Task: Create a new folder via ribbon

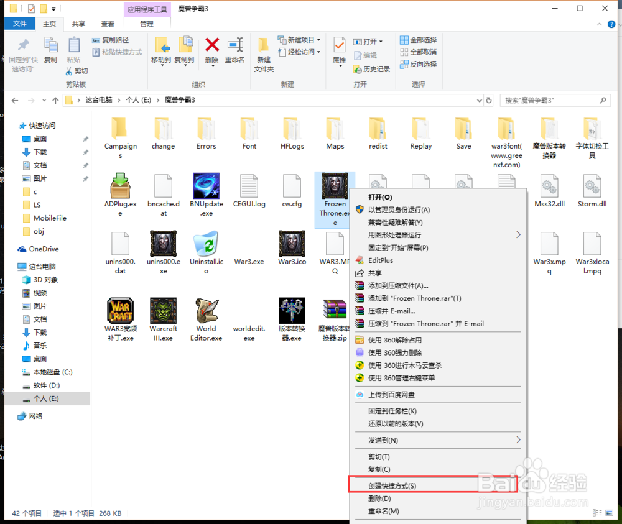Action: (264, 55)
